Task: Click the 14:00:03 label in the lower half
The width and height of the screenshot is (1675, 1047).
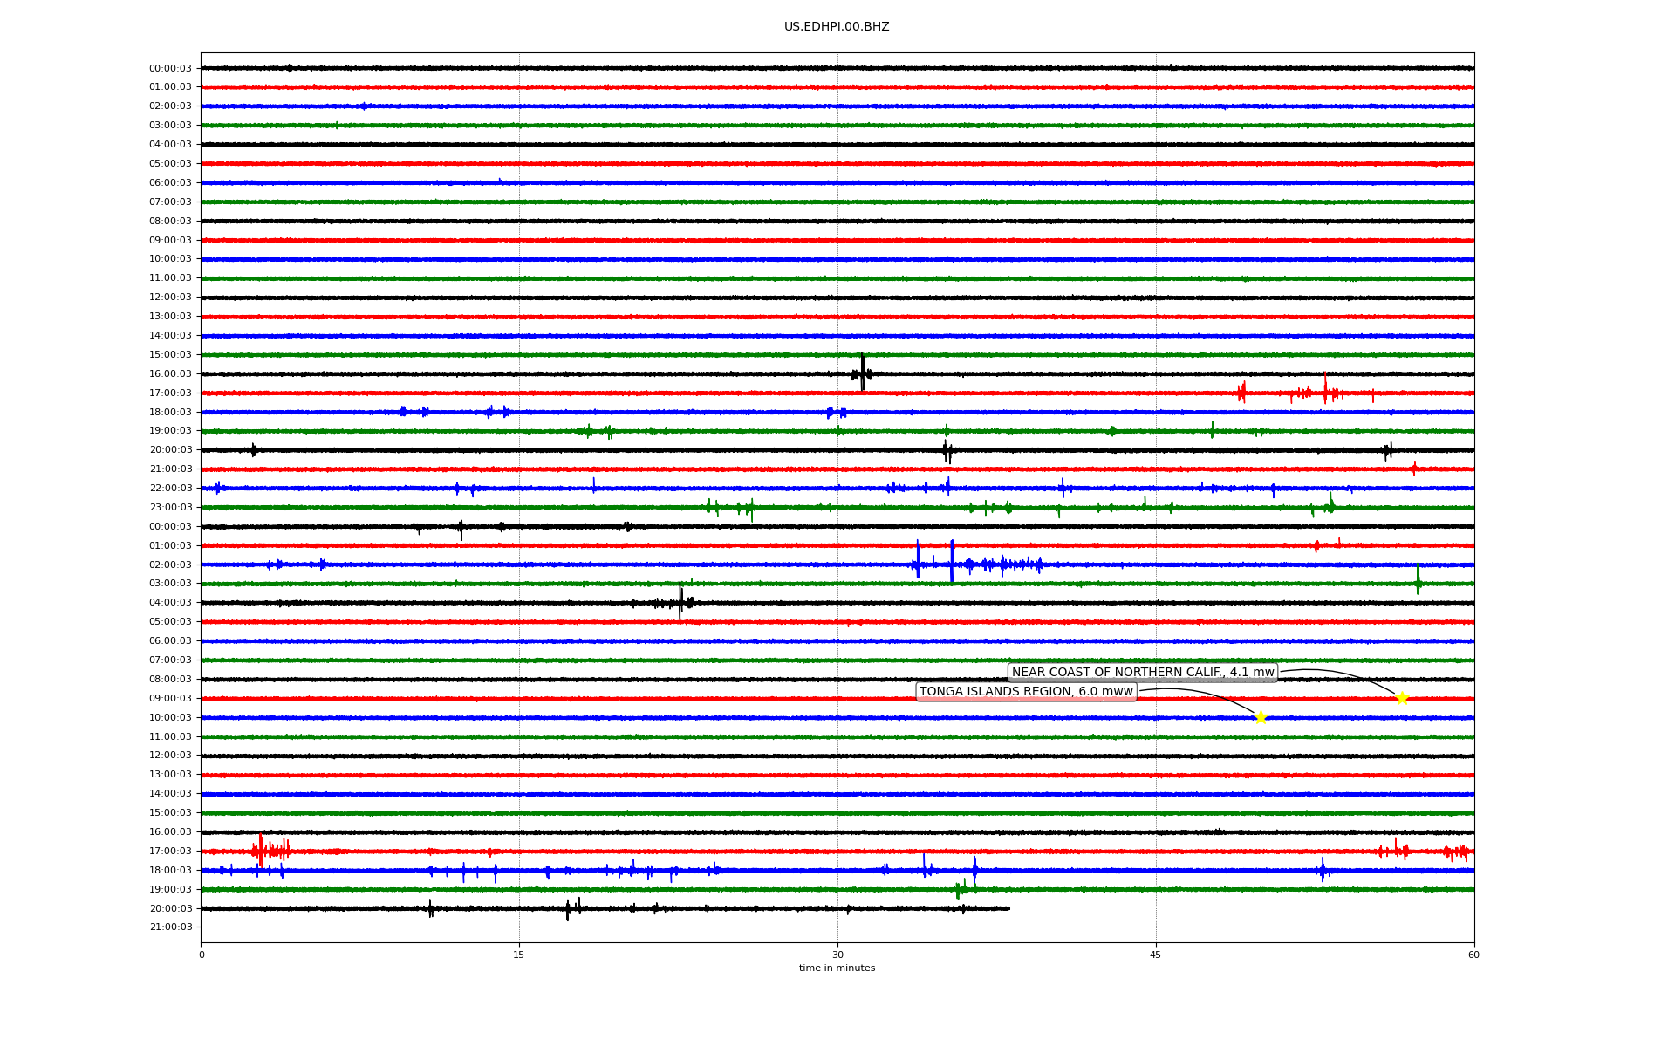Action: coord(170,794)
